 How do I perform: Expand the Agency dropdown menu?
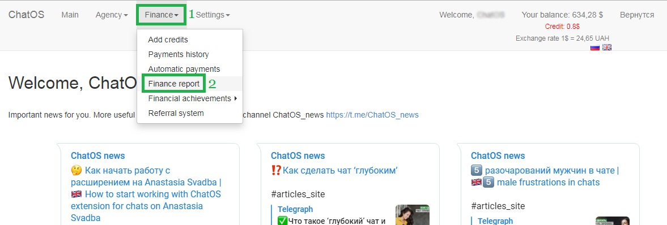click(112, 15)
